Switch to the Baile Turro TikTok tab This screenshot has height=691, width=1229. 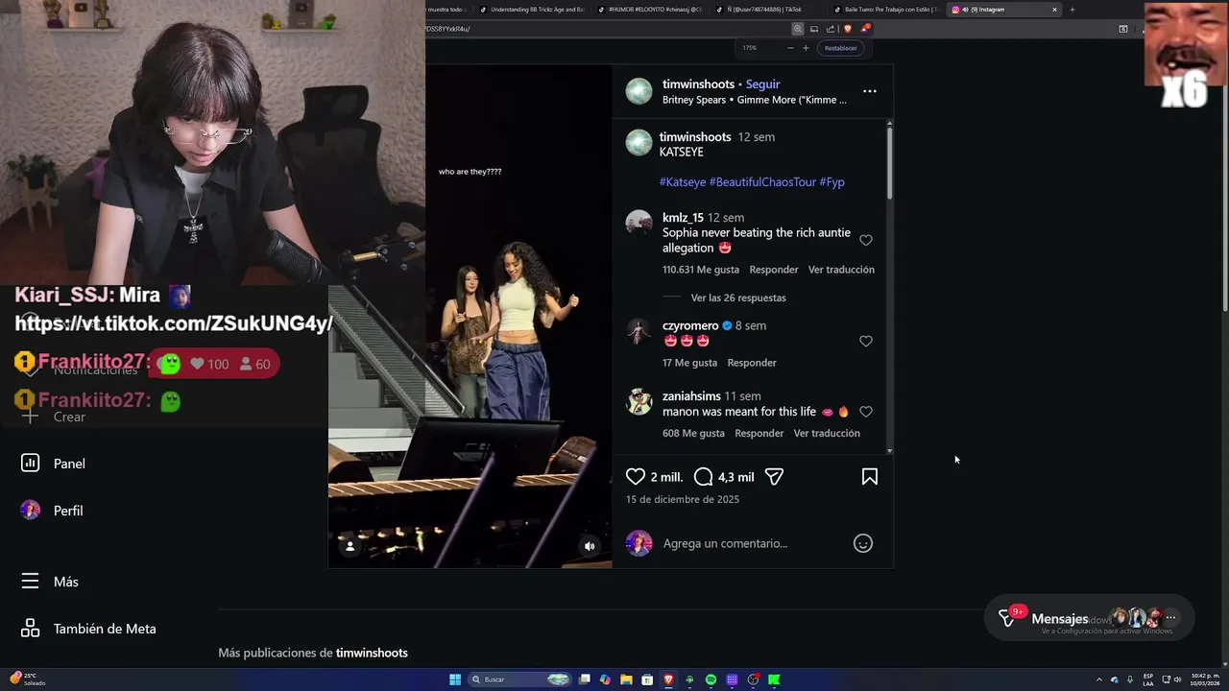pos(886,10)
